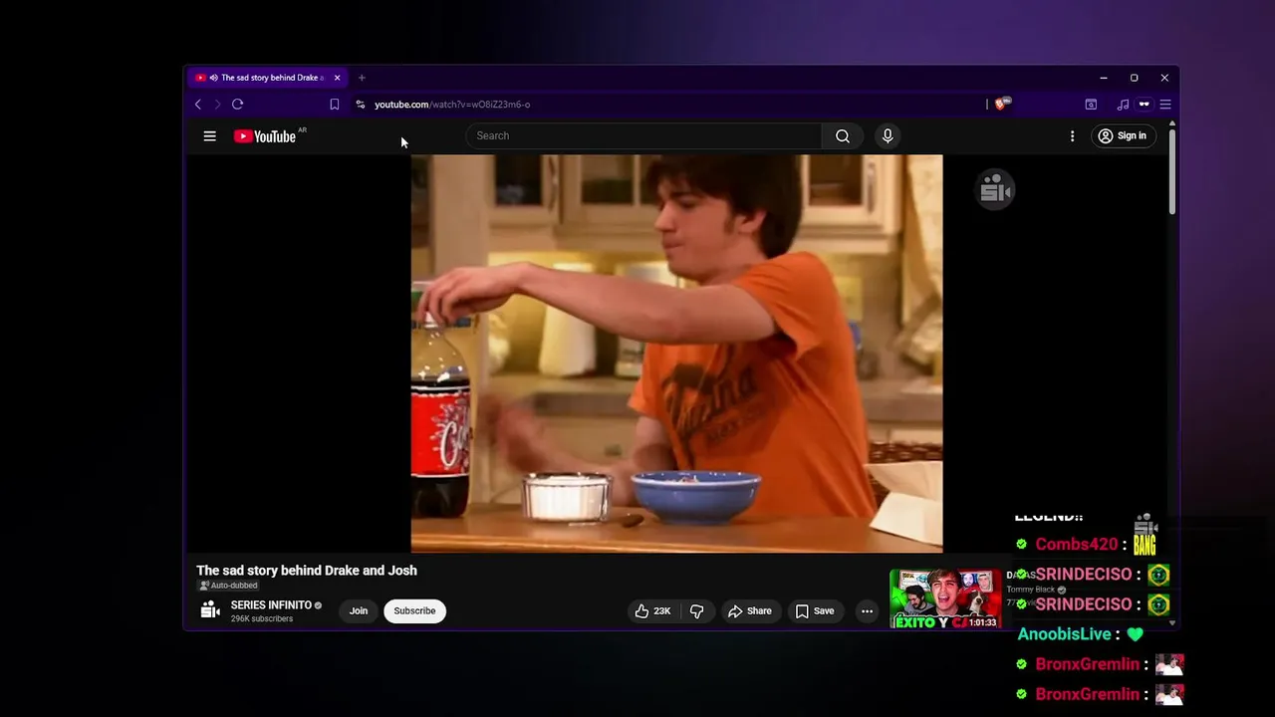
Task: Go forward in browser history
Action: point(217,105)
